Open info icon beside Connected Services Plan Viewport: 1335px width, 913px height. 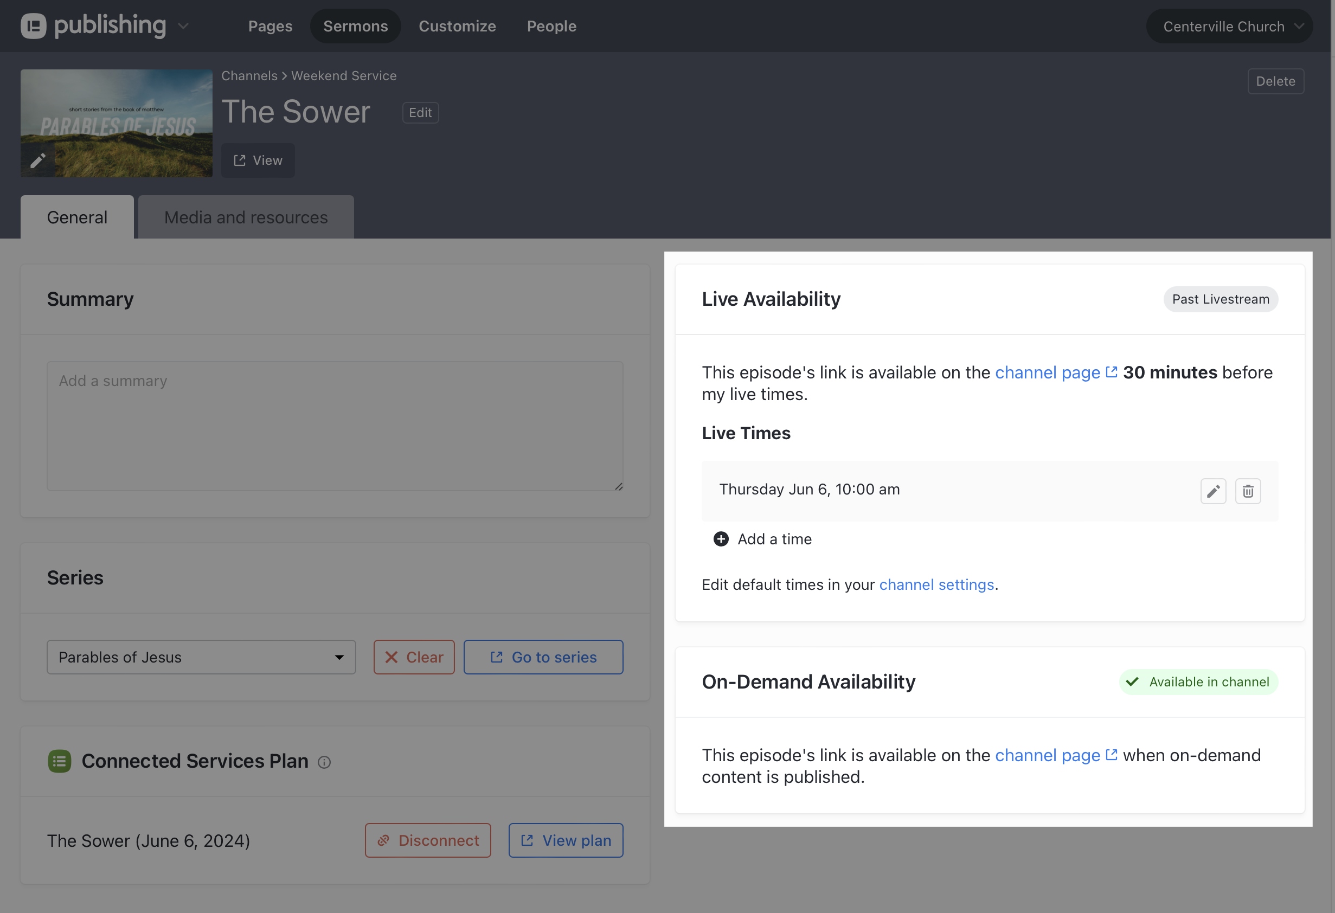tap(325, 762)
